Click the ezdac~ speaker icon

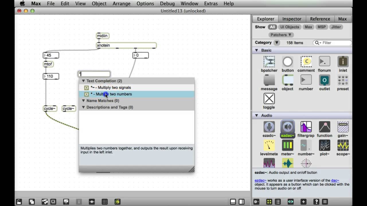(x=288, y=127)
